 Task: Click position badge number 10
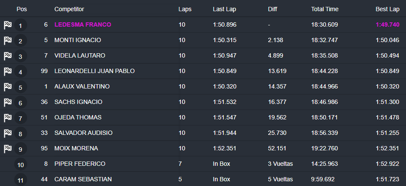[x=21, y=164]
